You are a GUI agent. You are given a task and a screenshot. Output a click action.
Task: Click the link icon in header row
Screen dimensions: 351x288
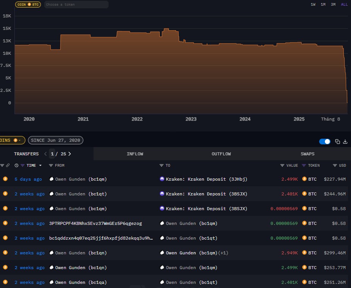(x=8, y=166)
